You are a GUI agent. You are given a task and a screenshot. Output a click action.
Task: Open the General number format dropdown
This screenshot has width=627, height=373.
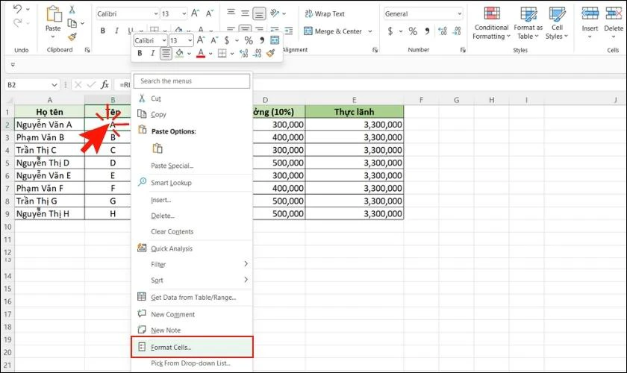(x=460, y=13)
